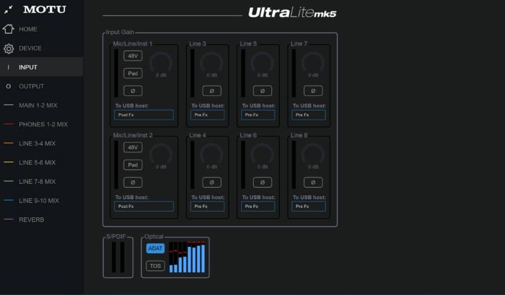Click the Line 8 gain knob
This screenshot has height=295, width=505.
(312, 154)
